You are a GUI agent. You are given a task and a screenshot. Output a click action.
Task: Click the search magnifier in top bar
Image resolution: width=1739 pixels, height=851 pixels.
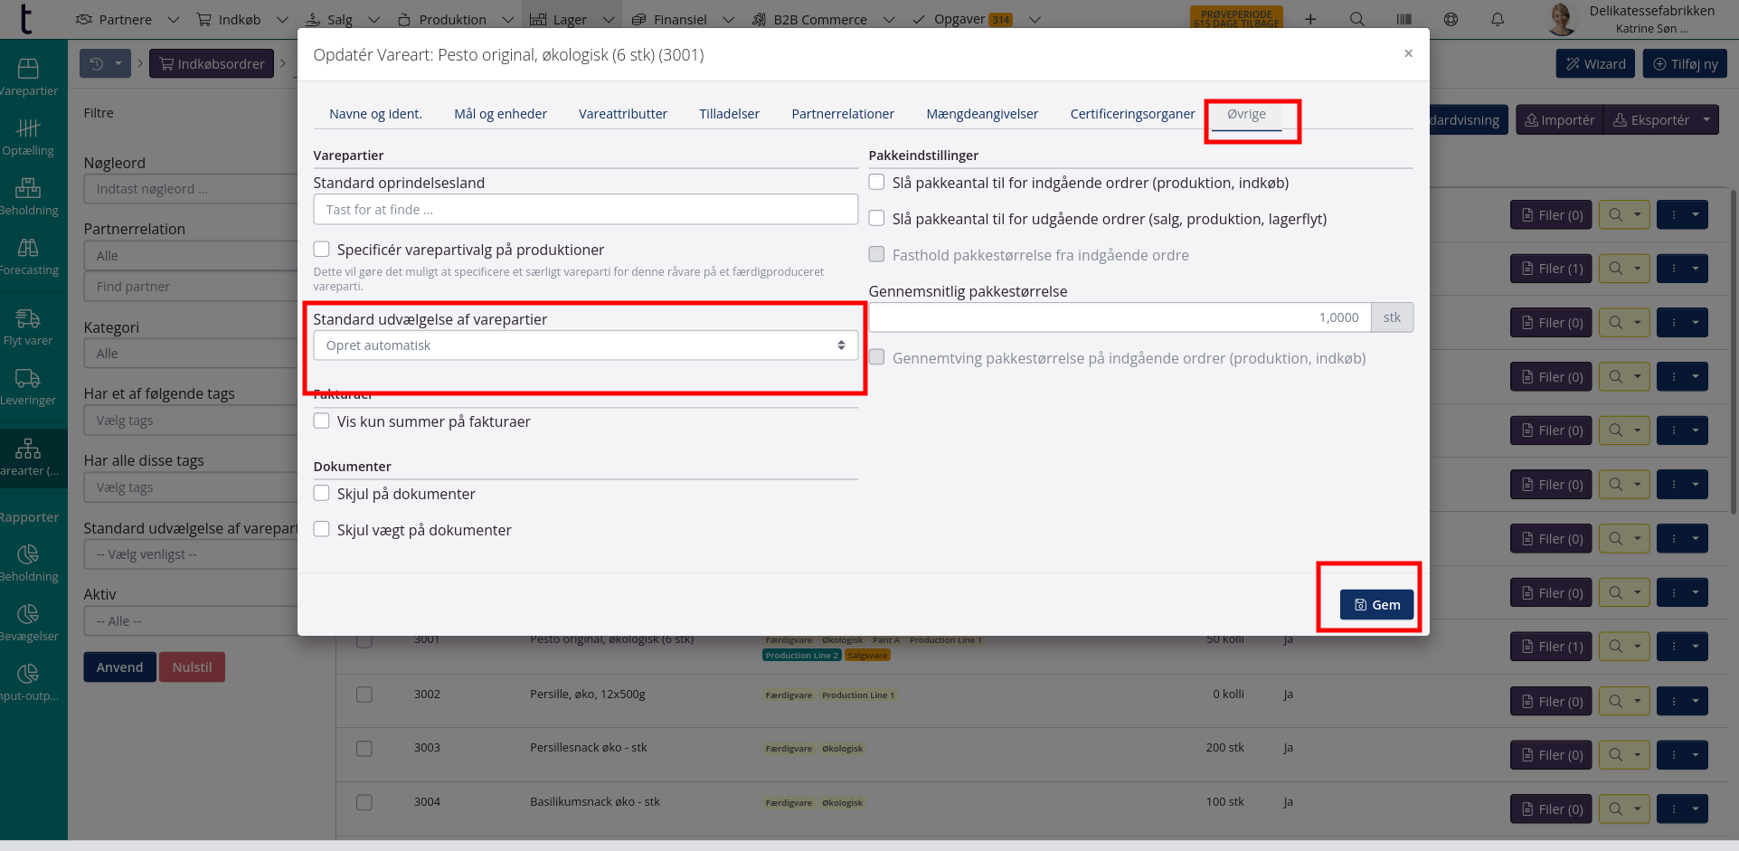(1356, 19)
